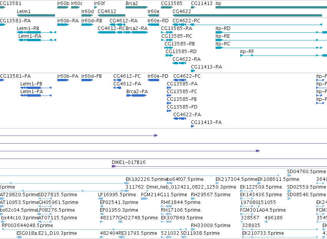Open transcript itp-RC
The width and height of the screenshot is (327, 239).
(223, 43)
